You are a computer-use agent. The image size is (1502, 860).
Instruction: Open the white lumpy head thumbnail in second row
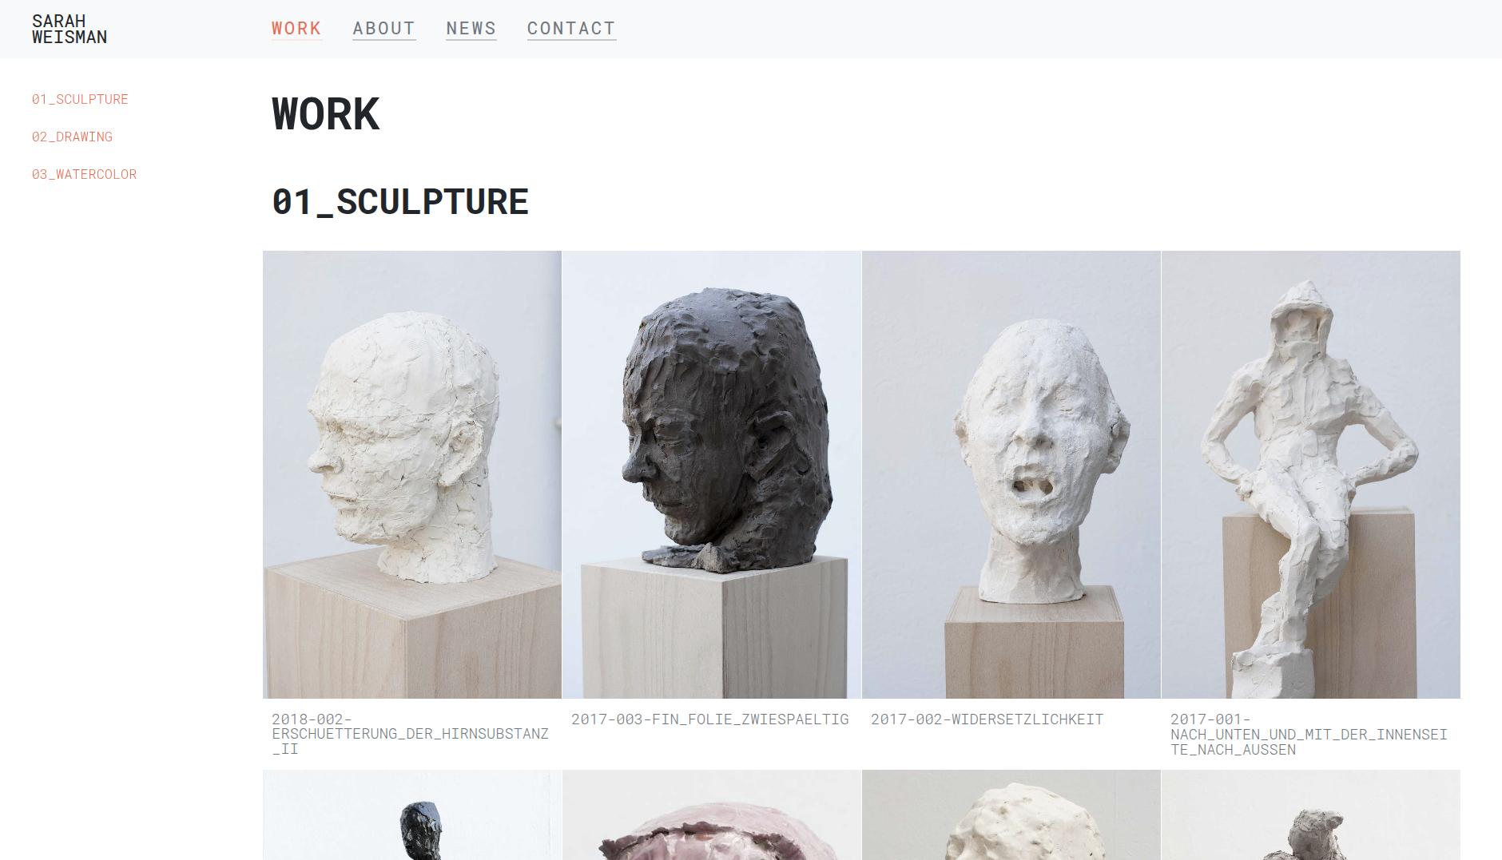coord(1011,814)
